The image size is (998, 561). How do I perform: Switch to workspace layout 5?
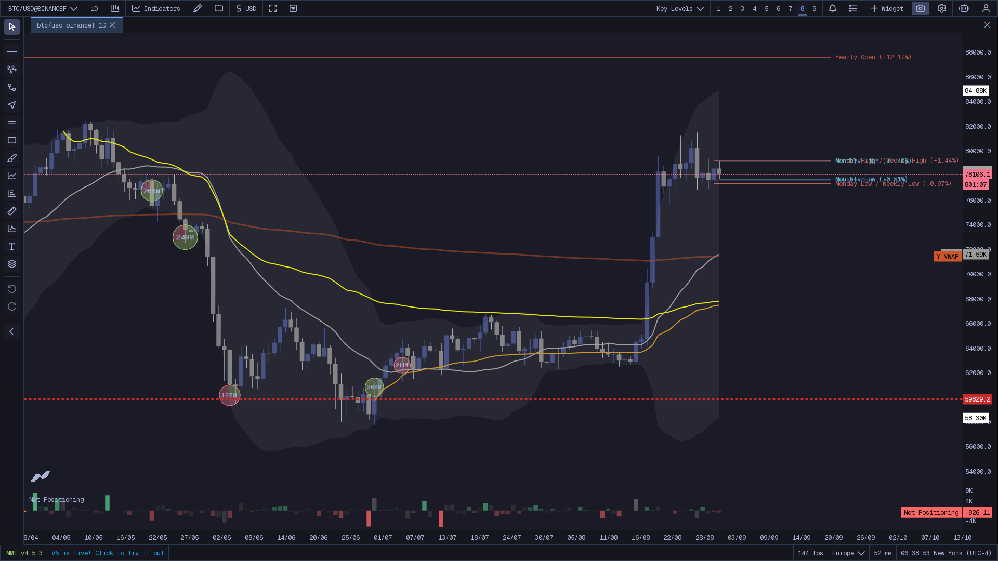click(767, 8)
